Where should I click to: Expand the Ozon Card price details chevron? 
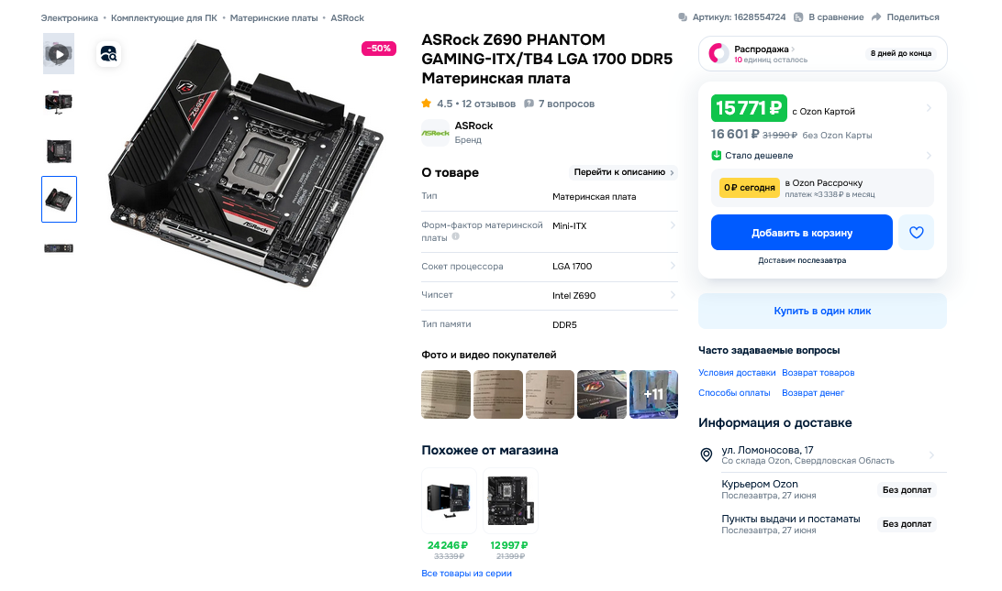coord(929,108)
